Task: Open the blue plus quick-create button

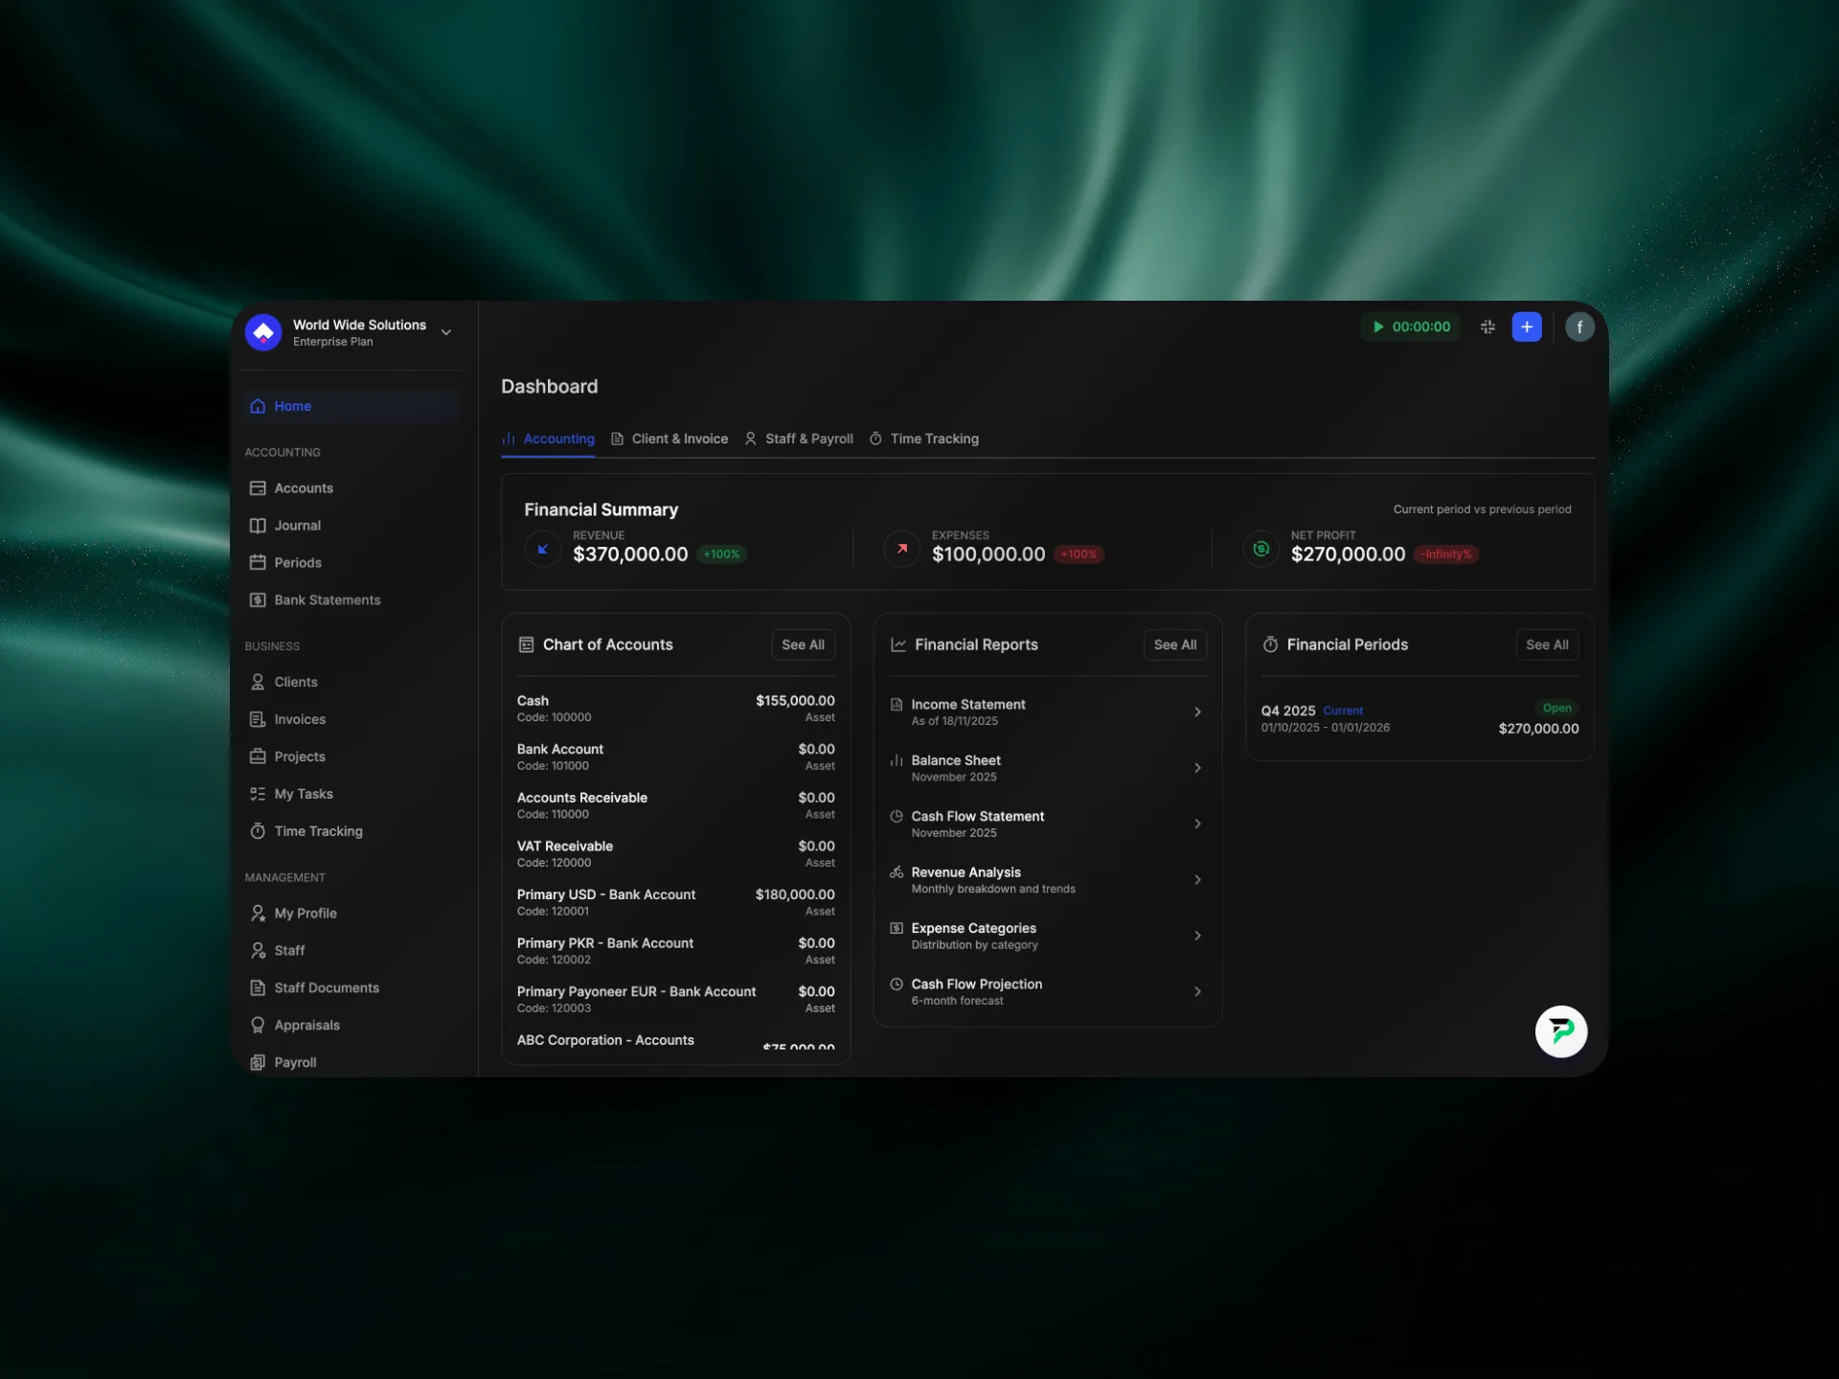Action: [1527, 327]
